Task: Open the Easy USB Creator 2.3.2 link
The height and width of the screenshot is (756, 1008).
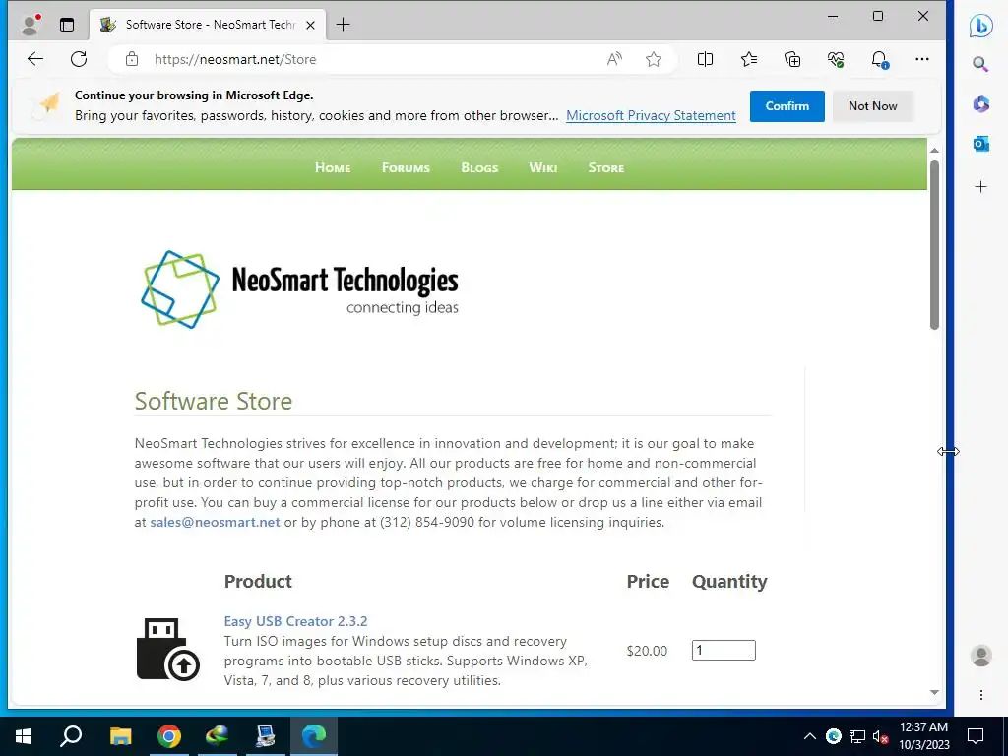Action: point(295,621)
